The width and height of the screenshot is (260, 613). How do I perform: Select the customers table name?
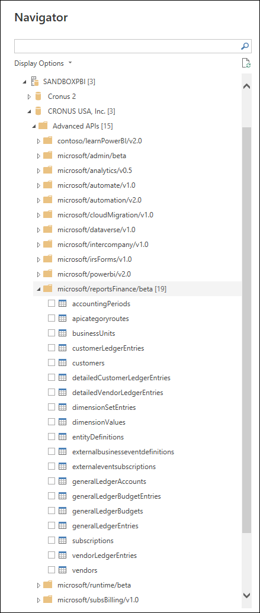pyautogui.click(x=88, y=363)
